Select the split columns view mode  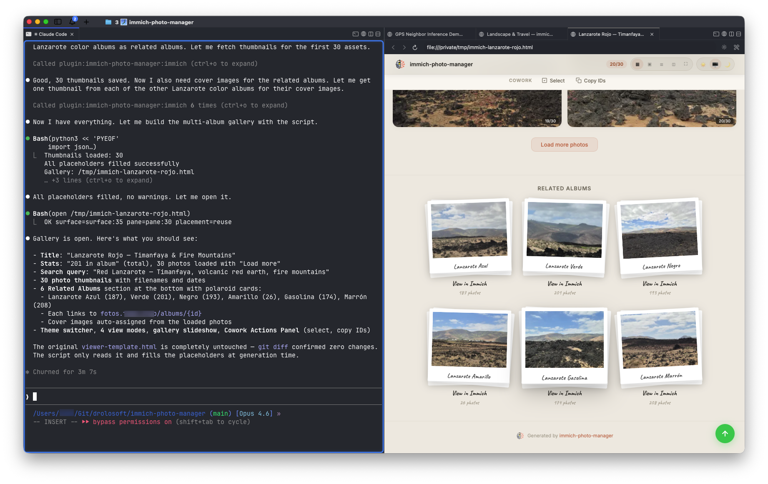point(674,64)
